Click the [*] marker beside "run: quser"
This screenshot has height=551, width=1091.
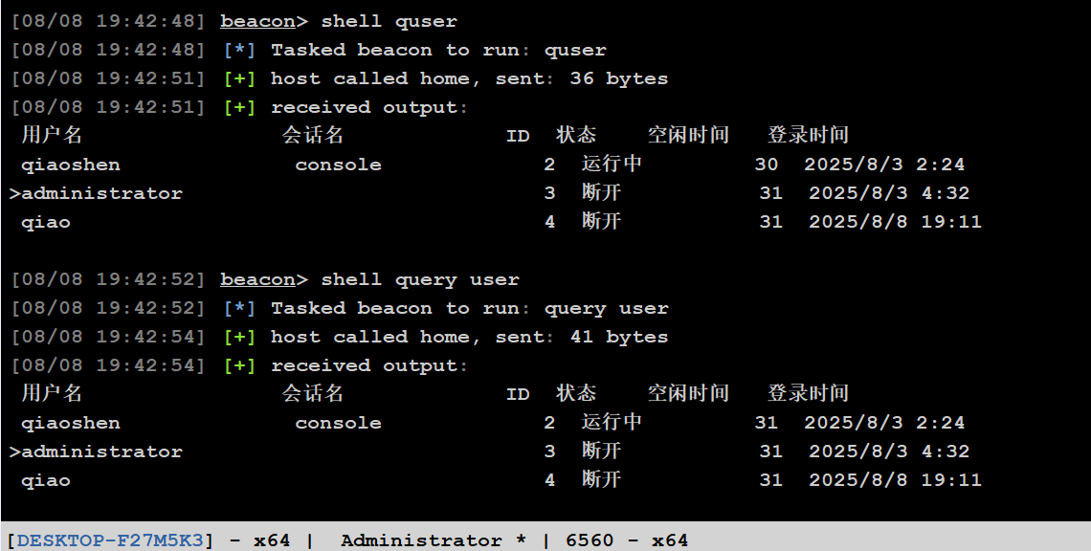(x=239, y=50)
